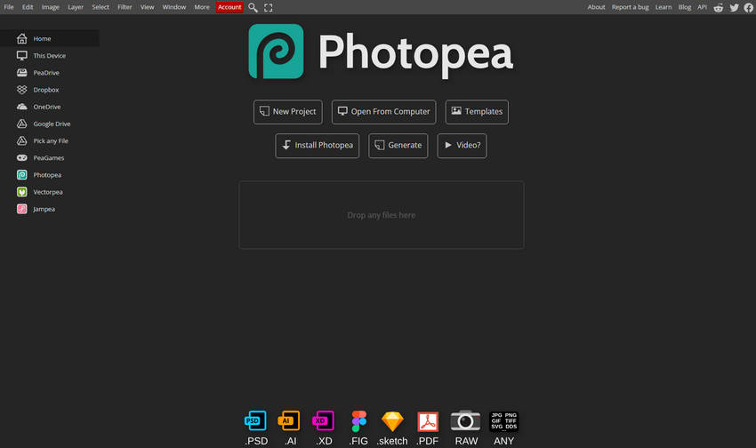756x448 pixels.
Task: Click the .AI format icon
Action: (289, 420)
